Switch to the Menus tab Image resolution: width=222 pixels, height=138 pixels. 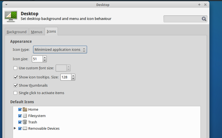37,32
